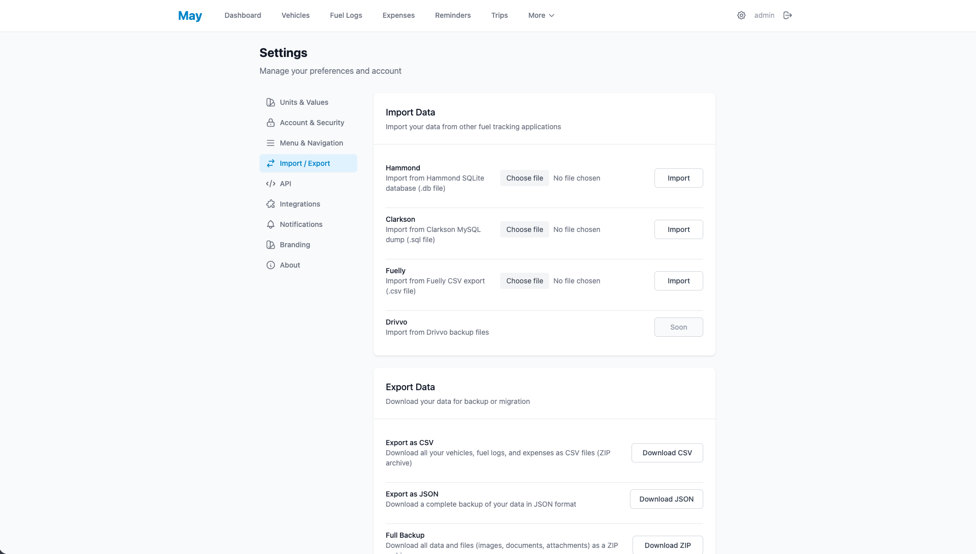Click the settings gear icon in header

pyautogui.click(x=741, y=15)
